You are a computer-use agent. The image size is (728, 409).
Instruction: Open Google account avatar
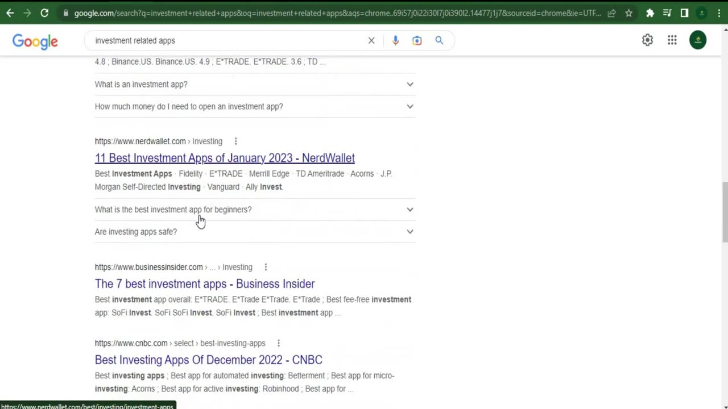tap(698, 40)
